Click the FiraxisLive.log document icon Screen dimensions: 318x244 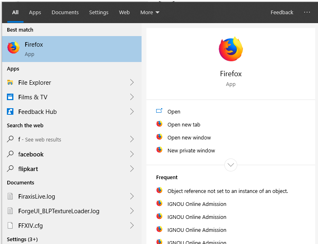click(10, 196)
